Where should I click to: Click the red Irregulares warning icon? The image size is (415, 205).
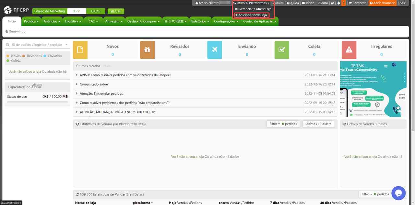pos(349,50)
